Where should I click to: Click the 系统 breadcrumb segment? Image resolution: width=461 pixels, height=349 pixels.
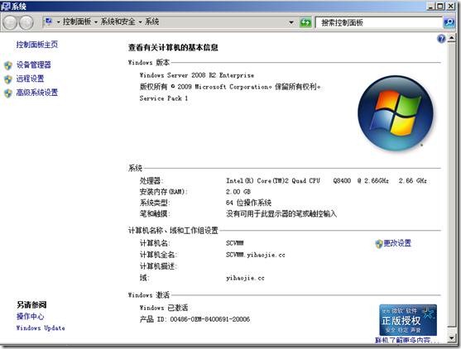[152, 22]
